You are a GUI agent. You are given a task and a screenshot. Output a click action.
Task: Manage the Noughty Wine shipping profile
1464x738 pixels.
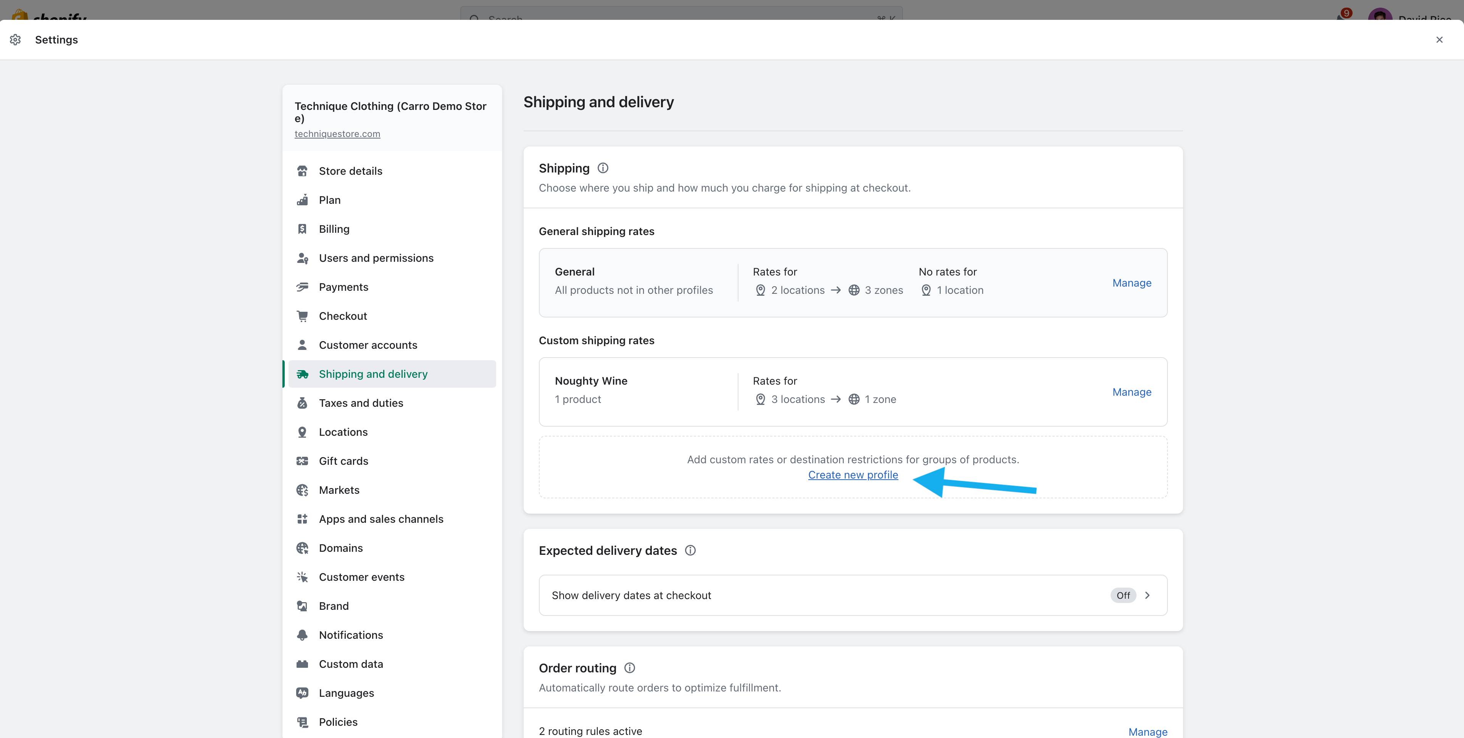(1132, 392)
